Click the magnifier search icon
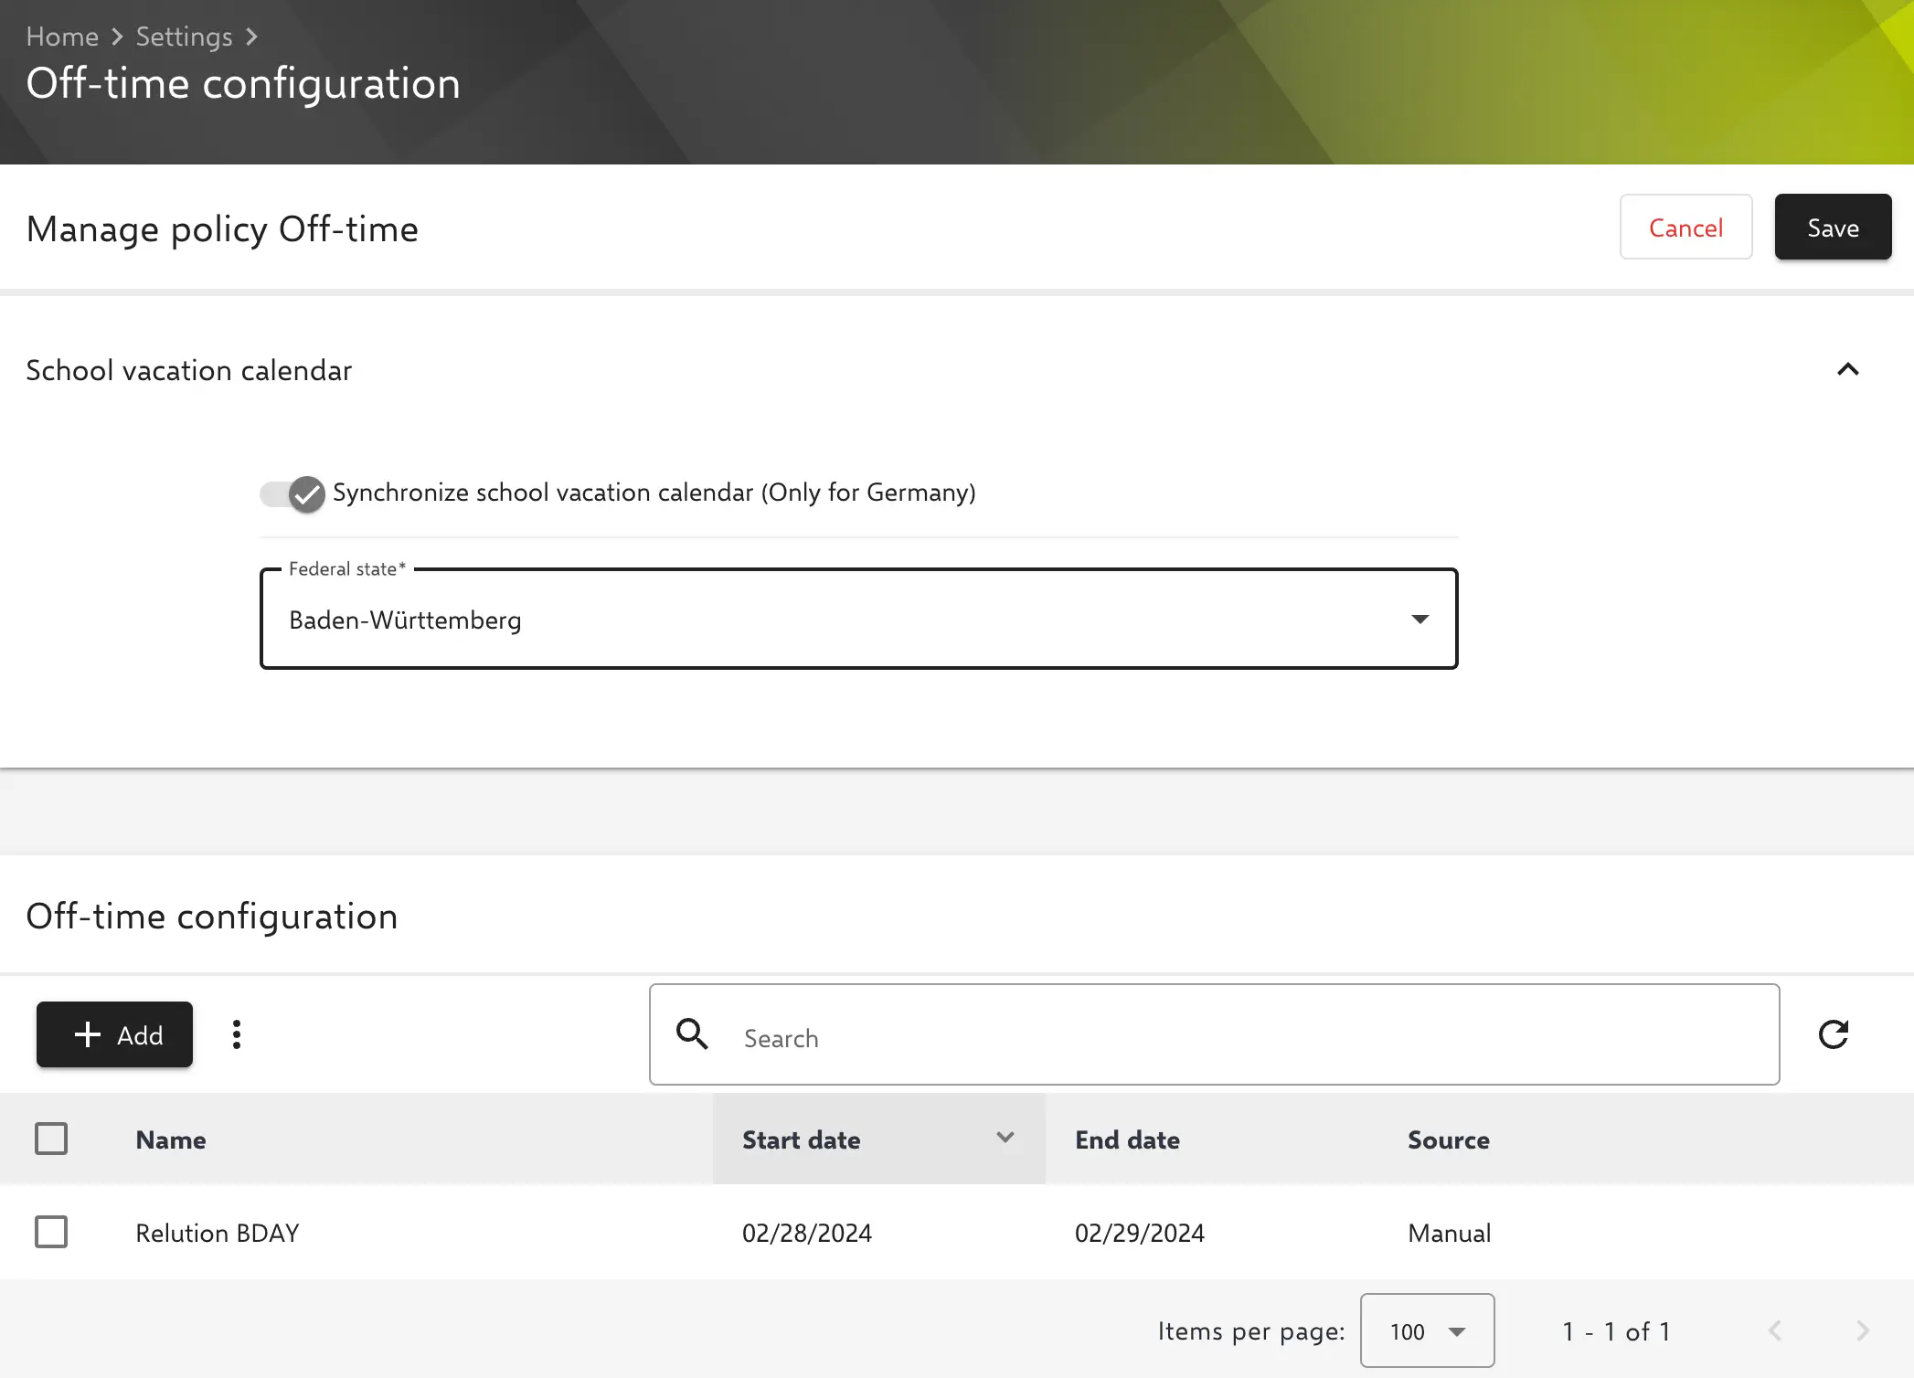 coord(692,1034)
